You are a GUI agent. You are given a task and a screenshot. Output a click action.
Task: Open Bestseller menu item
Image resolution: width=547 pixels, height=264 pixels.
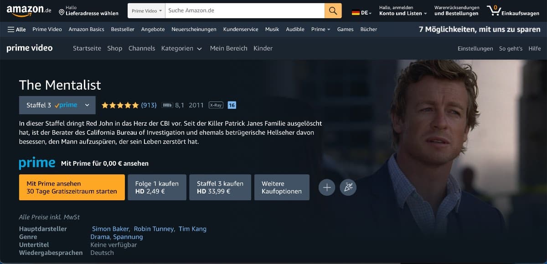123,29
